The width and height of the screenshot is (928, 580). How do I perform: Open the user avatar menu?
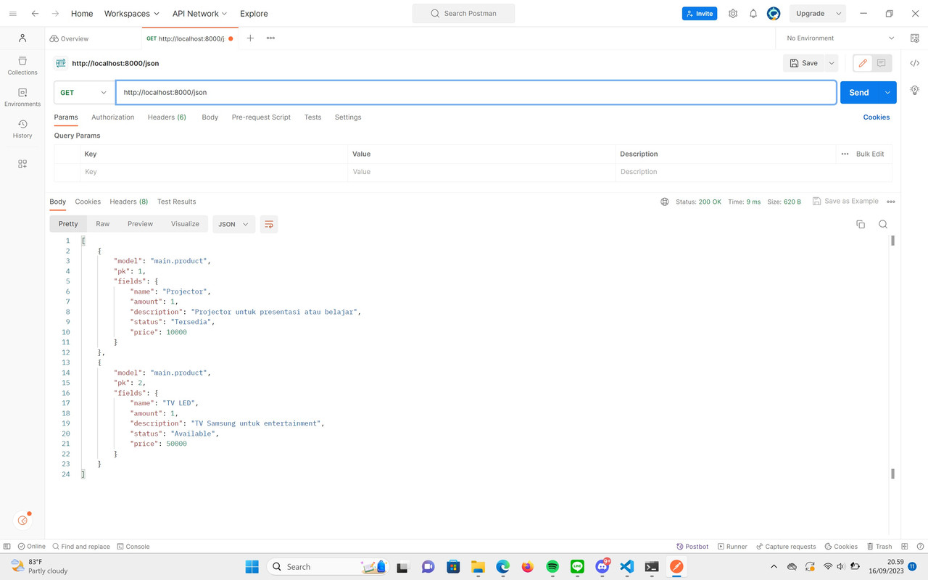click(774, 14)
